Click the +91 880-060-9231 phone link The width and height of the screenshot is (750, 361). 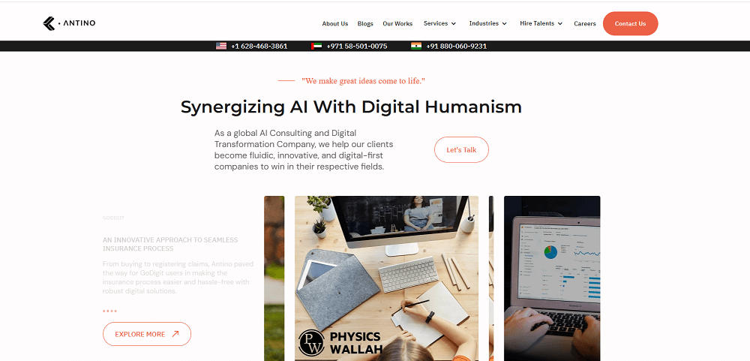[456, 46]
